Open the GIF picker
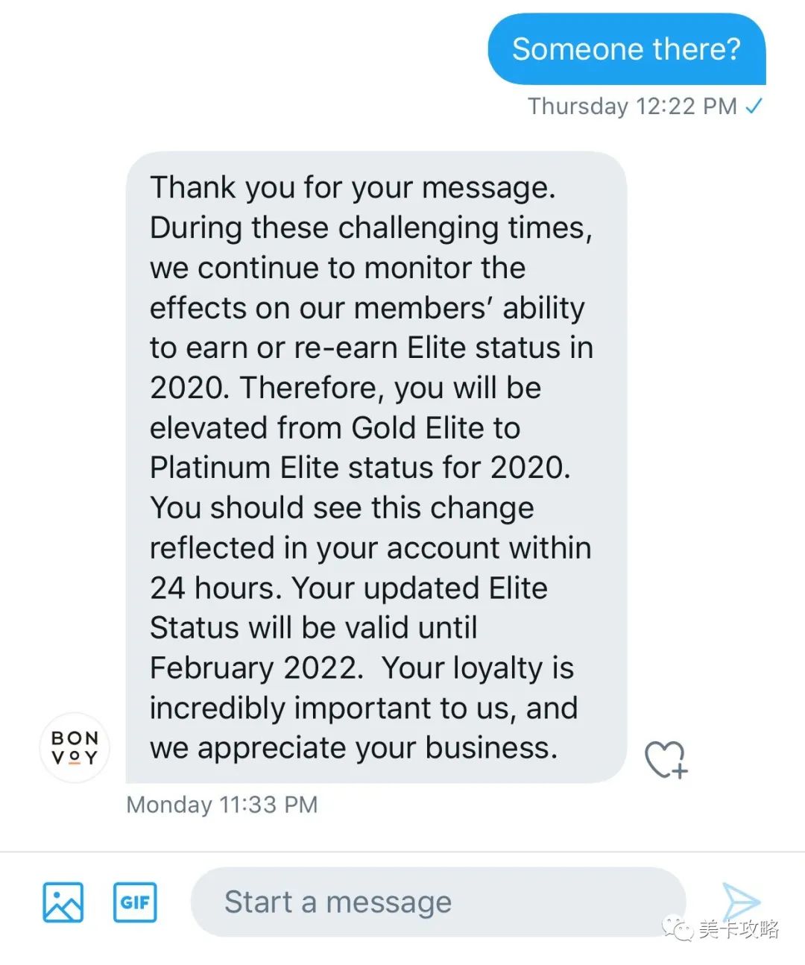 pos(135,902)
